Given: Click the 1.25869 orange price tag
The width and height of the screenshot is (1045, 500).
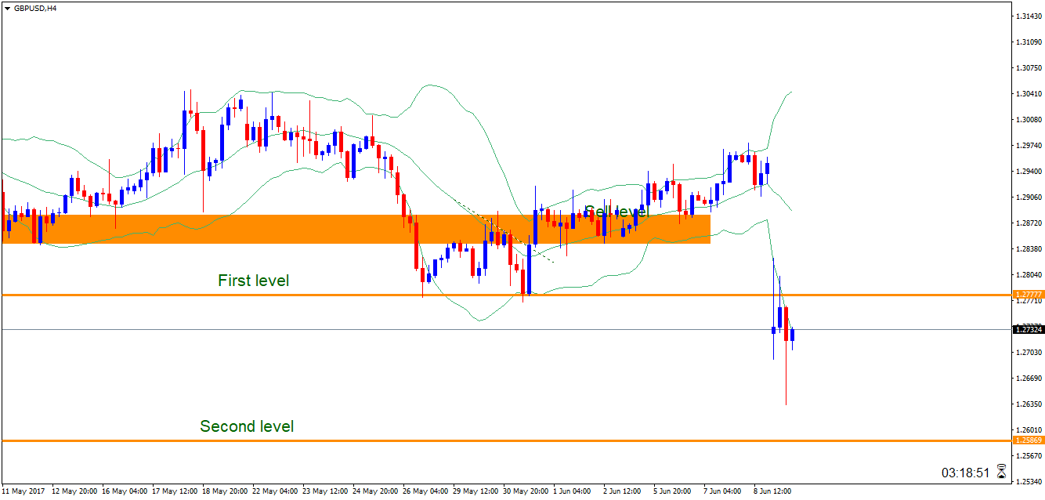Looking at the screenshot, I should (1029, 440).
